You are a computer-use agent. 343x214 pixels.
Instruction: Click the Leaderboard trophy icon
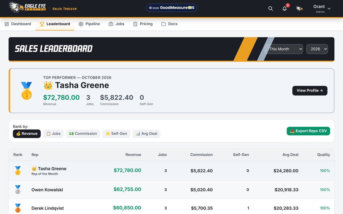[42, 24]
